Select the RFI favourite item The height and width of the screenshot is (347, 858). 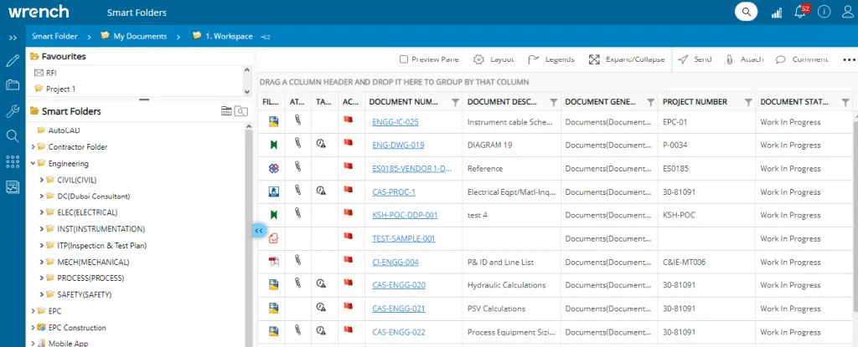pos(51,73)
